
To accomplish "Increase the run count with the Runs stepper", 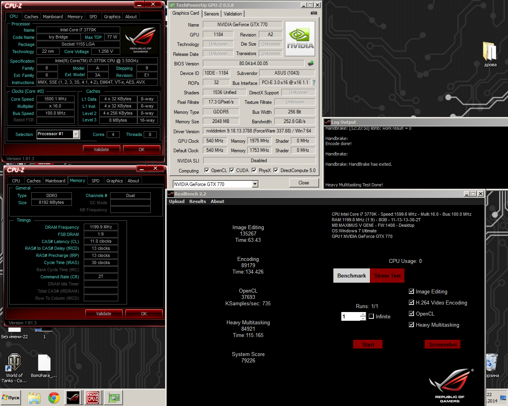I will pos(363,314).
